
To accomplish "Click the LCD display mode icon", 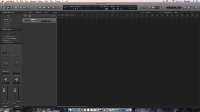I will pos(65,7).
